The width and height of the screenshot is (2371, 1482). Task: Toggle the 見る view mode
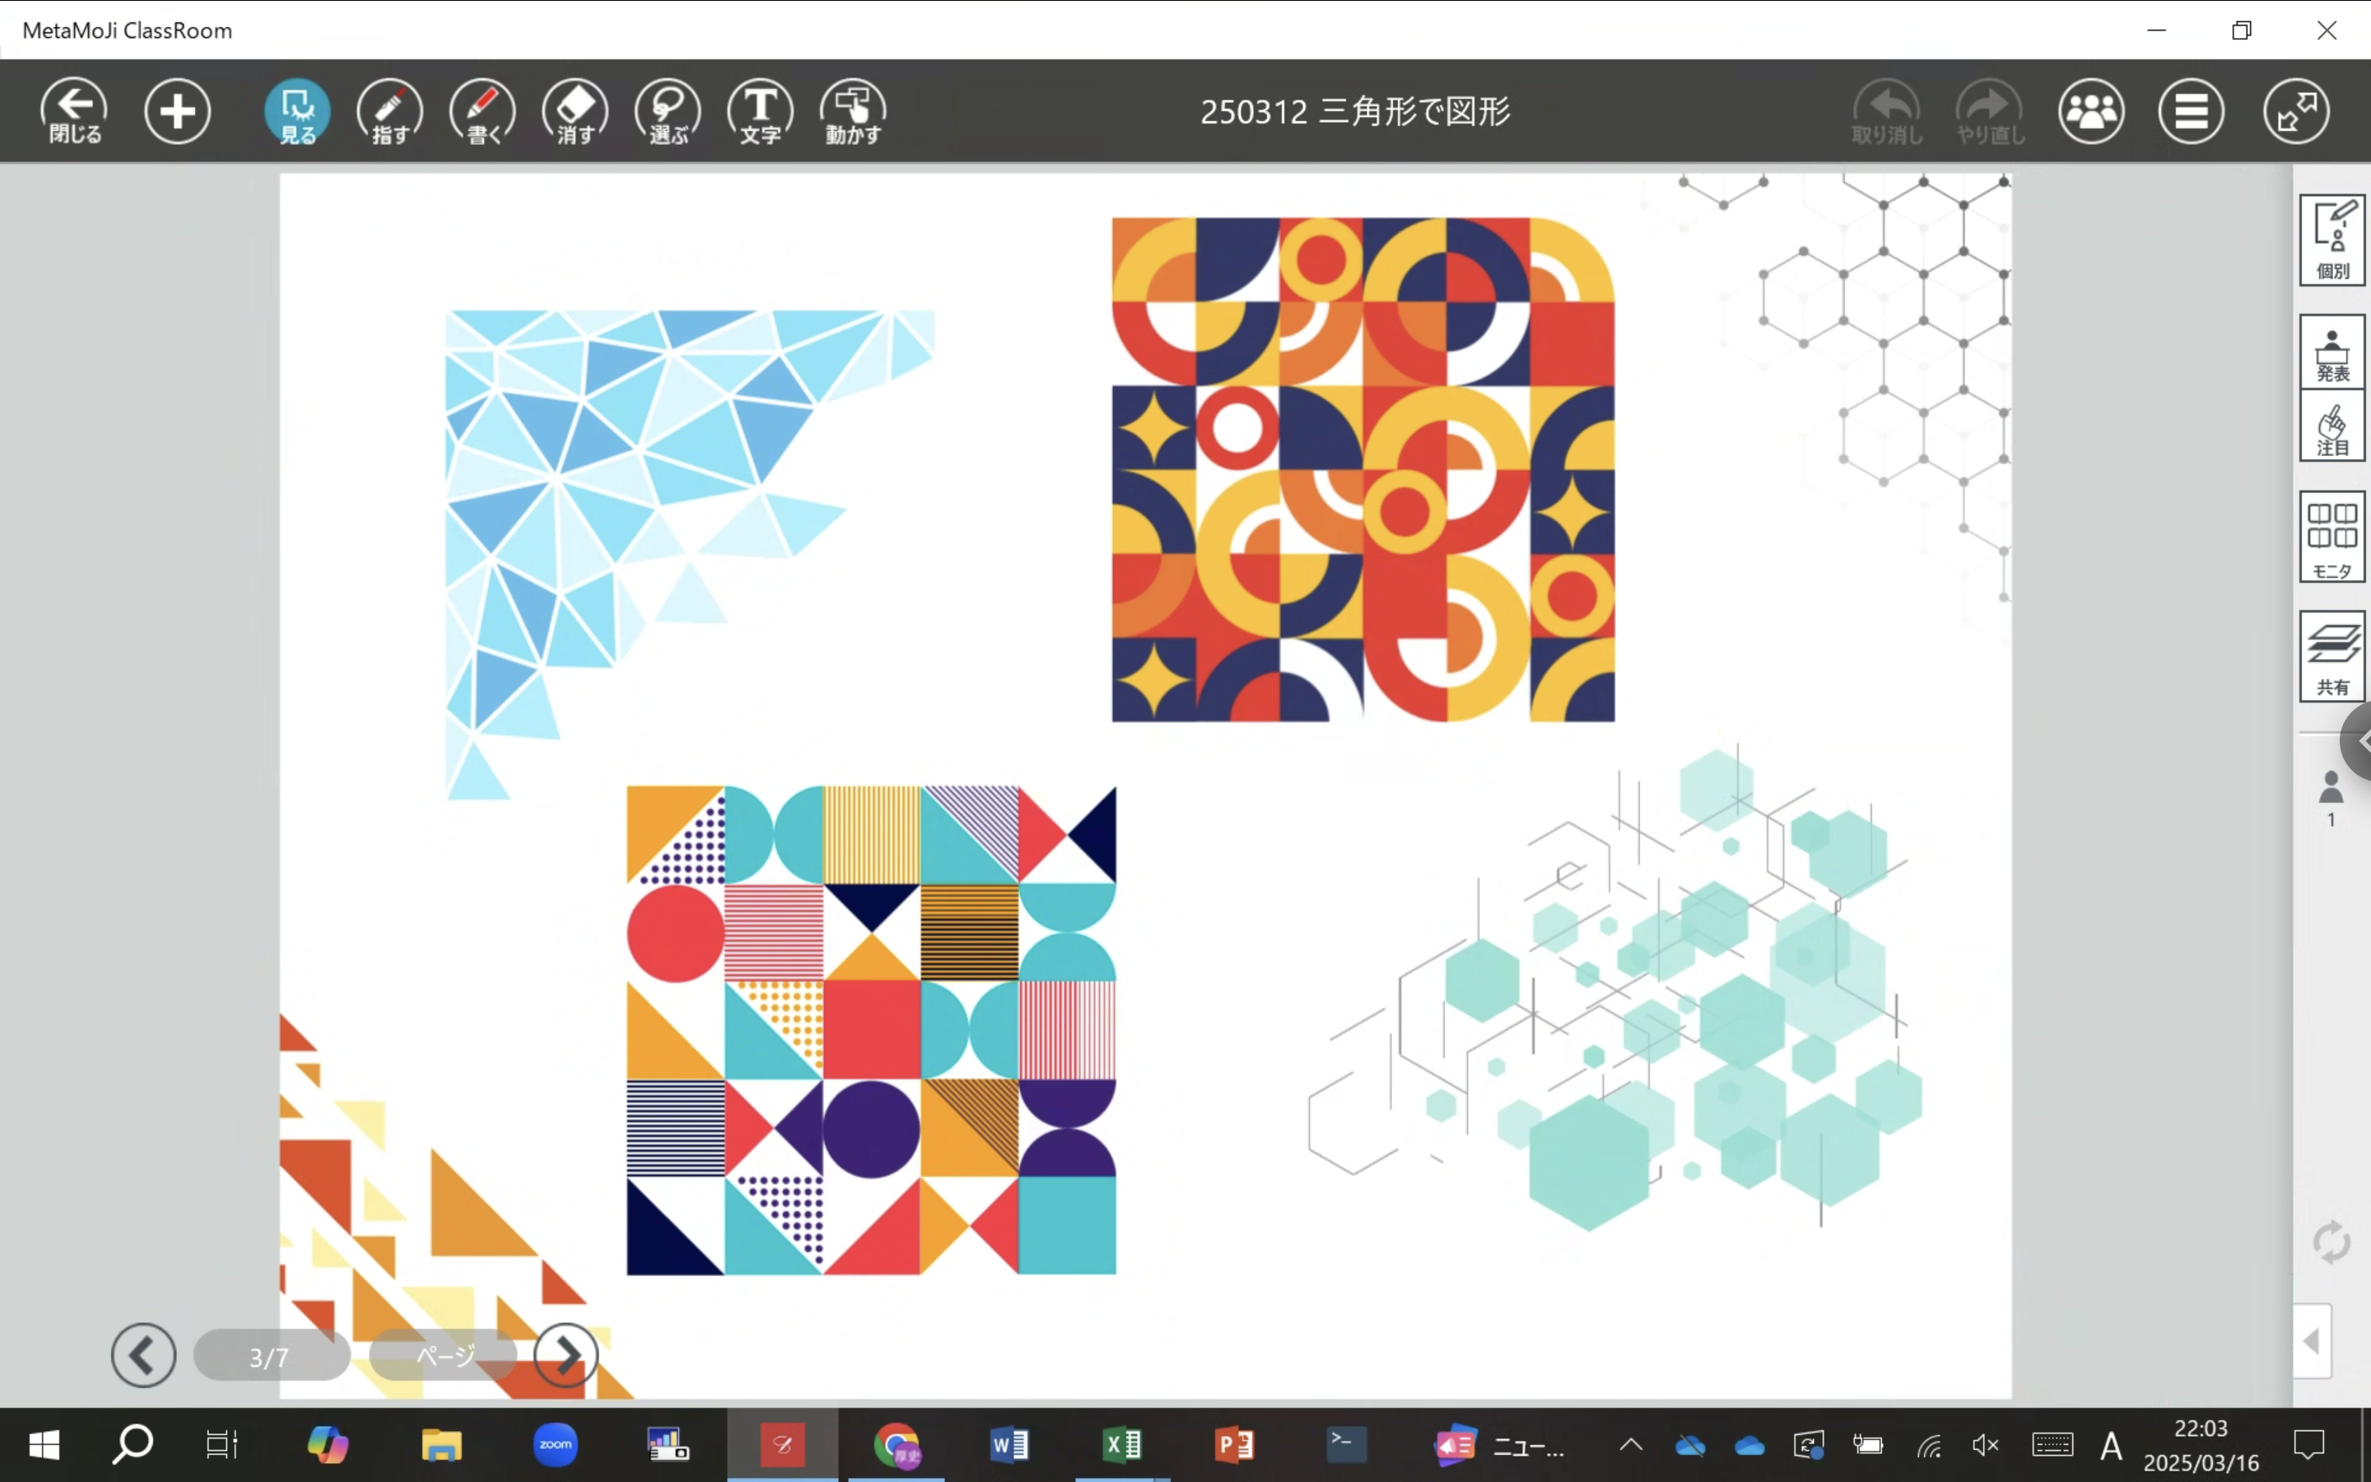297,111
